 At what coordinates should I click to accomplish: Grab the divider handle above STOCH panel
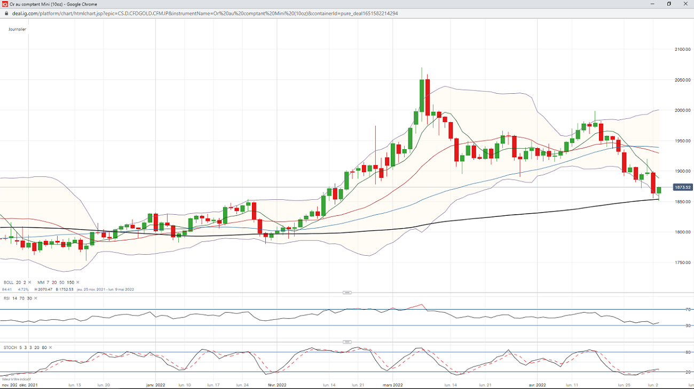[347, 342]
